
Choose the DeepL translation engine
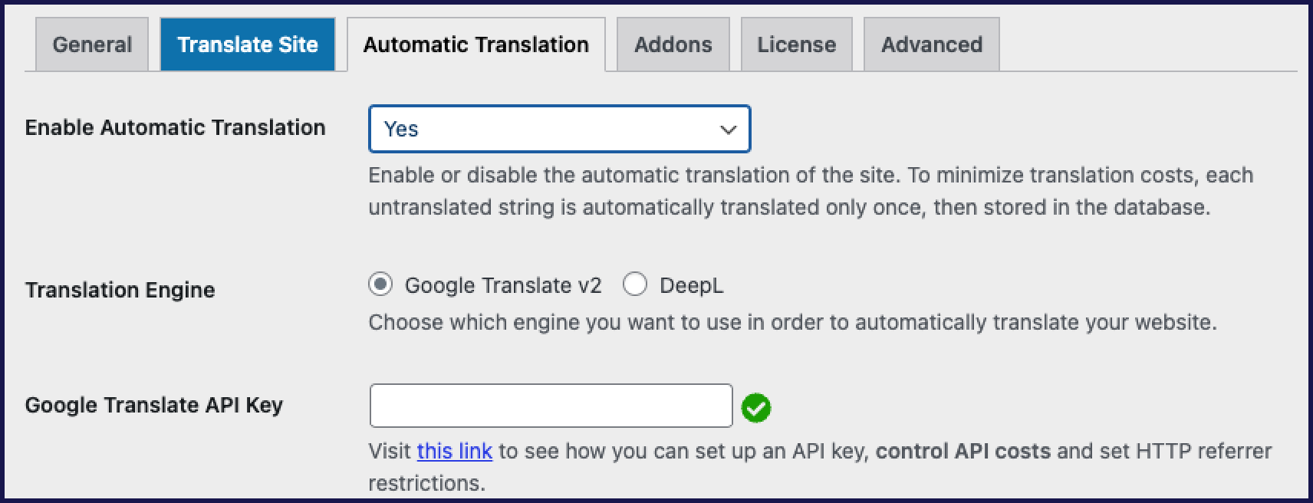click(635, 284)
